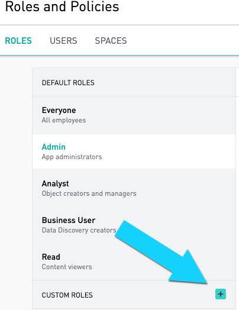Screen dimensions: 239x310
Task: Click the 'Data Discovery creators' description text
Action: tap(79, 230)
